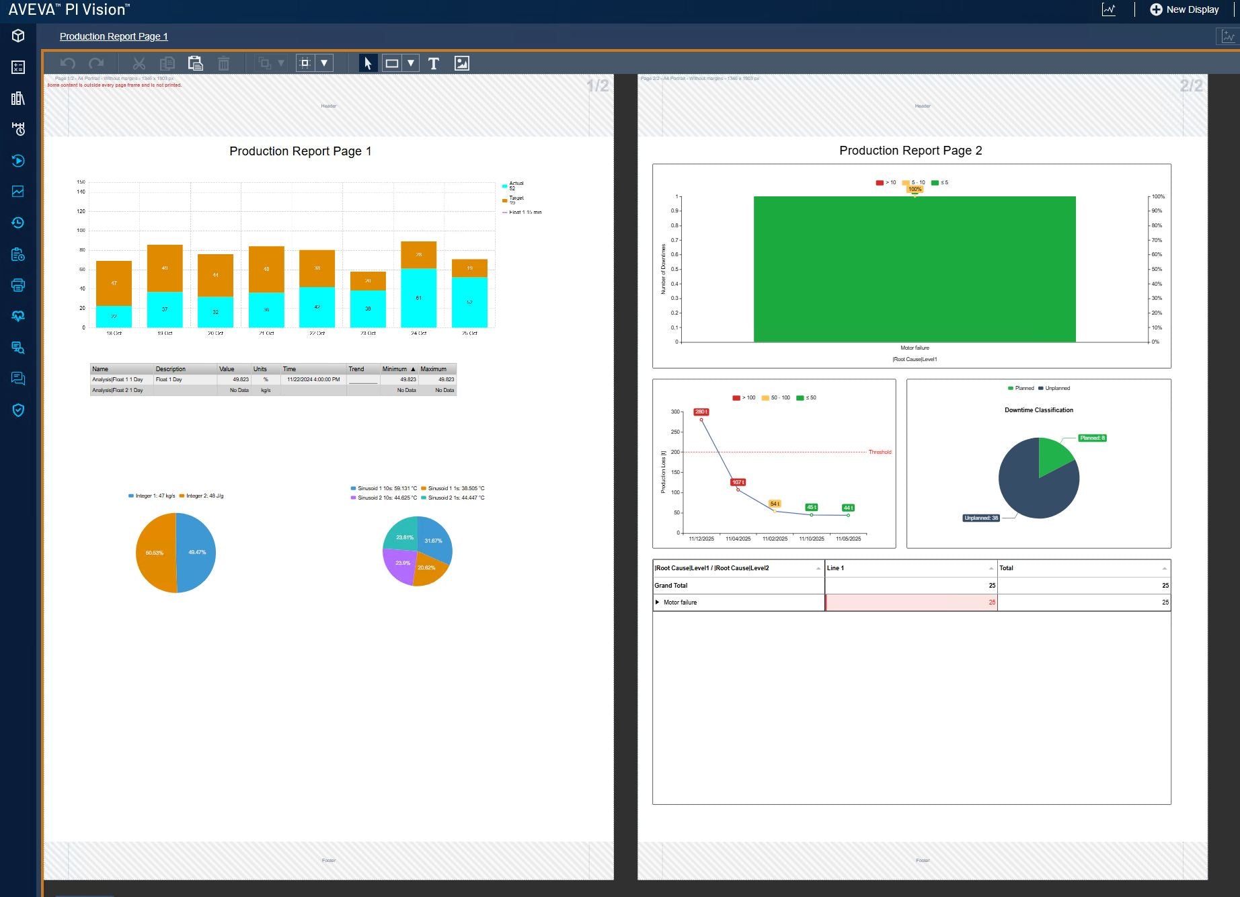Open the scheduled clipboard sidebar icon
This screenshot has width=1240, height=897.
[18, 254]
